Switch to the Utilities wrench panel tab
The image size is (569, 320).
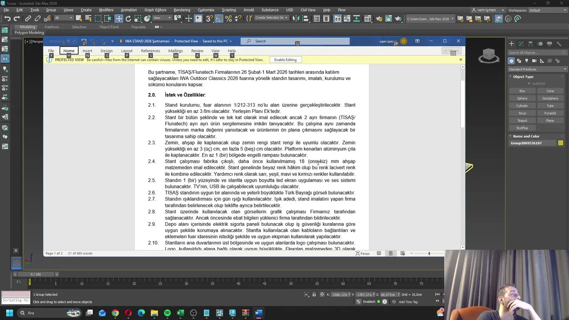559,44
